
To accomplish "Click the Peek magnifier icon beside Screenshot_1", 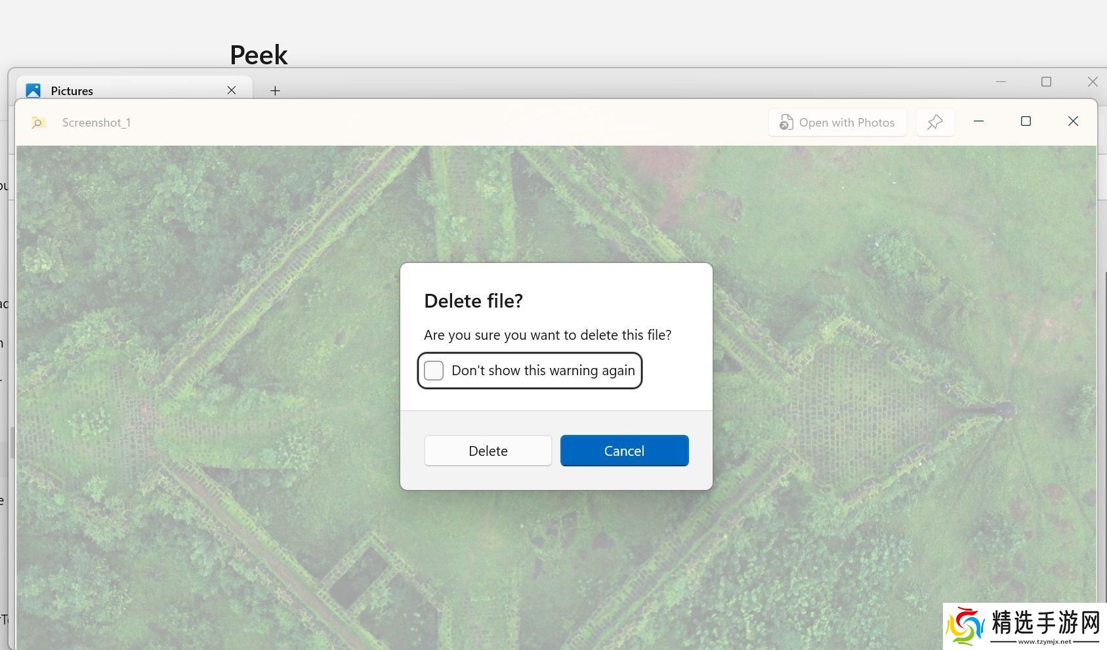I will [39, 123].
